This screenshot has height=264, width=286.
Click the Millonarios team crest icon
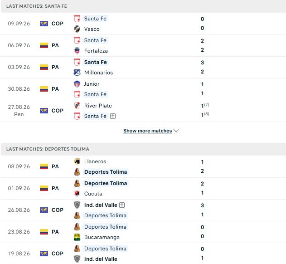coord(77,73)
